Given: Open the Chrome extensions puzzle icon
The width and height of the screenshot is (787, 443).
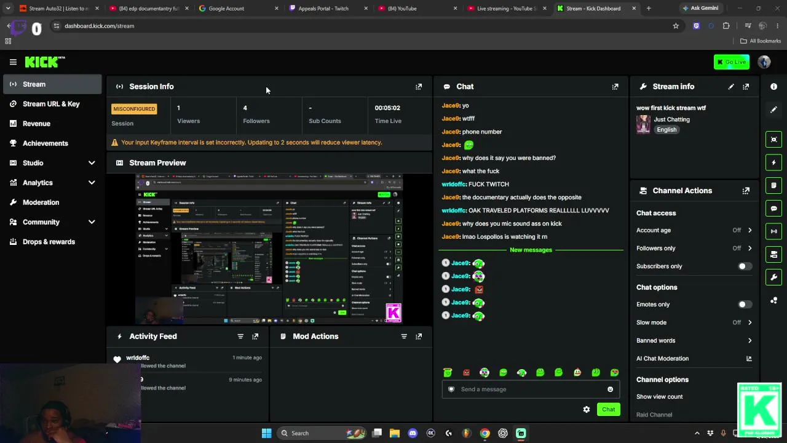Looking at the screenshot, I should coord(726,26).
